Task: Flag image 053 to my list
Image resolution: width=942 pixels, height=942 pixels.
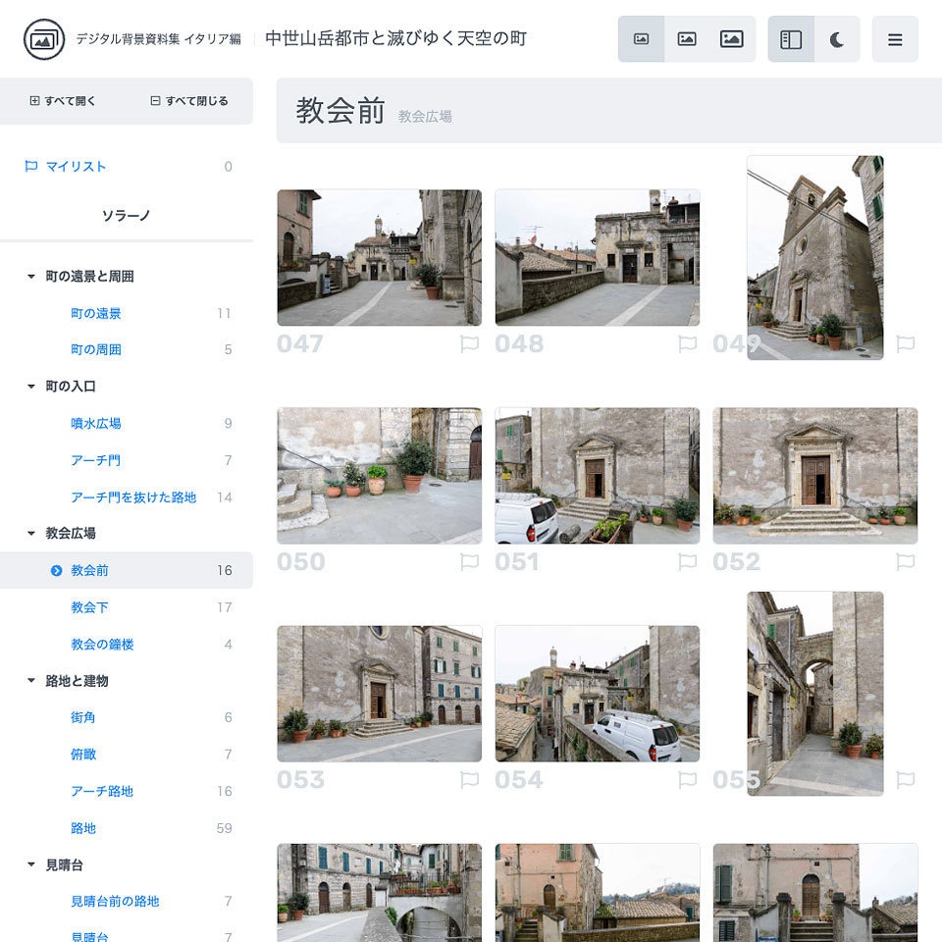Action: (x=469, y=780)
